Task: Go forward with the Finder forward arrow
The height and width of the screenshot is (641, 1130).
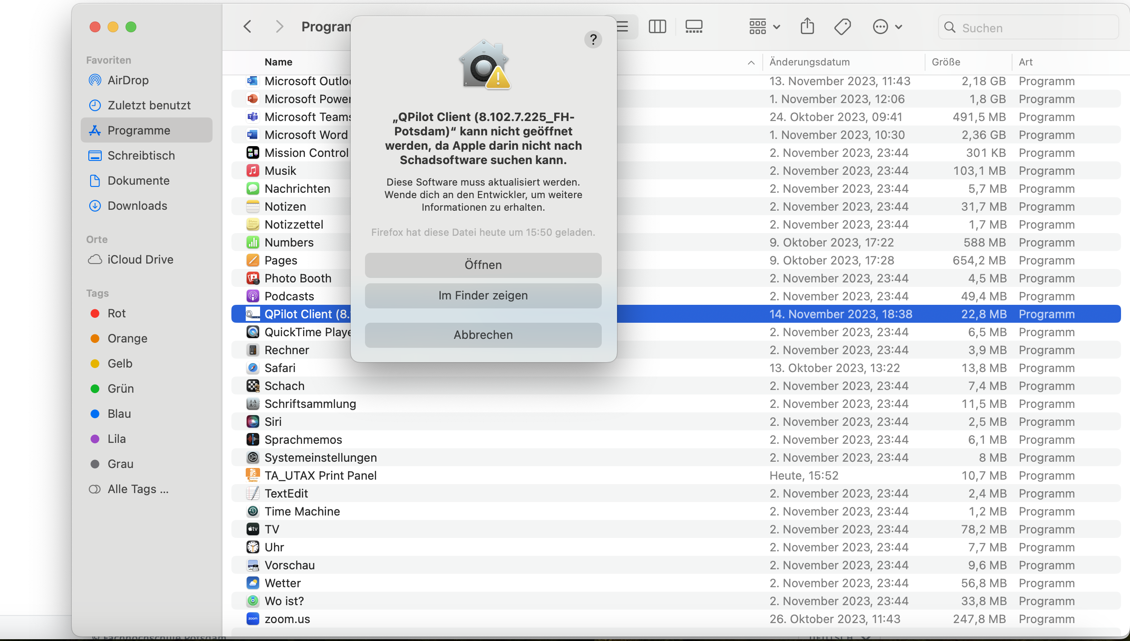Action: click(279, 26)
